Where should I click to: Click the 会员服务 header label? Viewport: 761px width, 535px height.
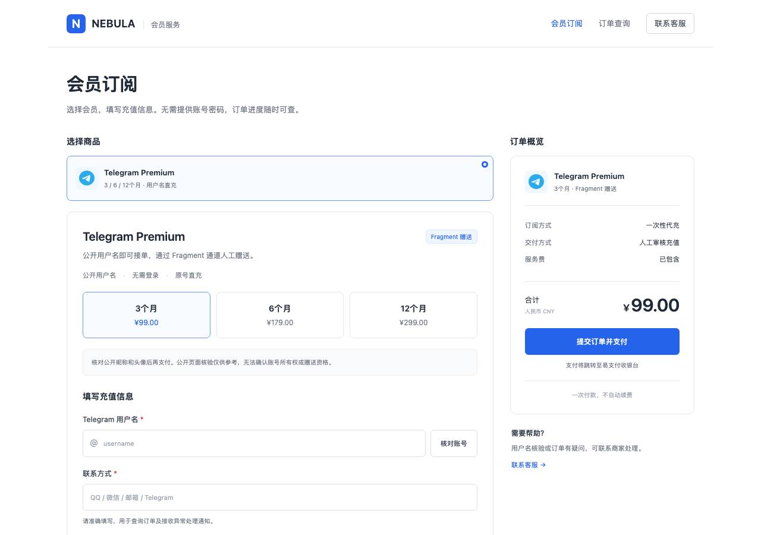coord(165,24)
